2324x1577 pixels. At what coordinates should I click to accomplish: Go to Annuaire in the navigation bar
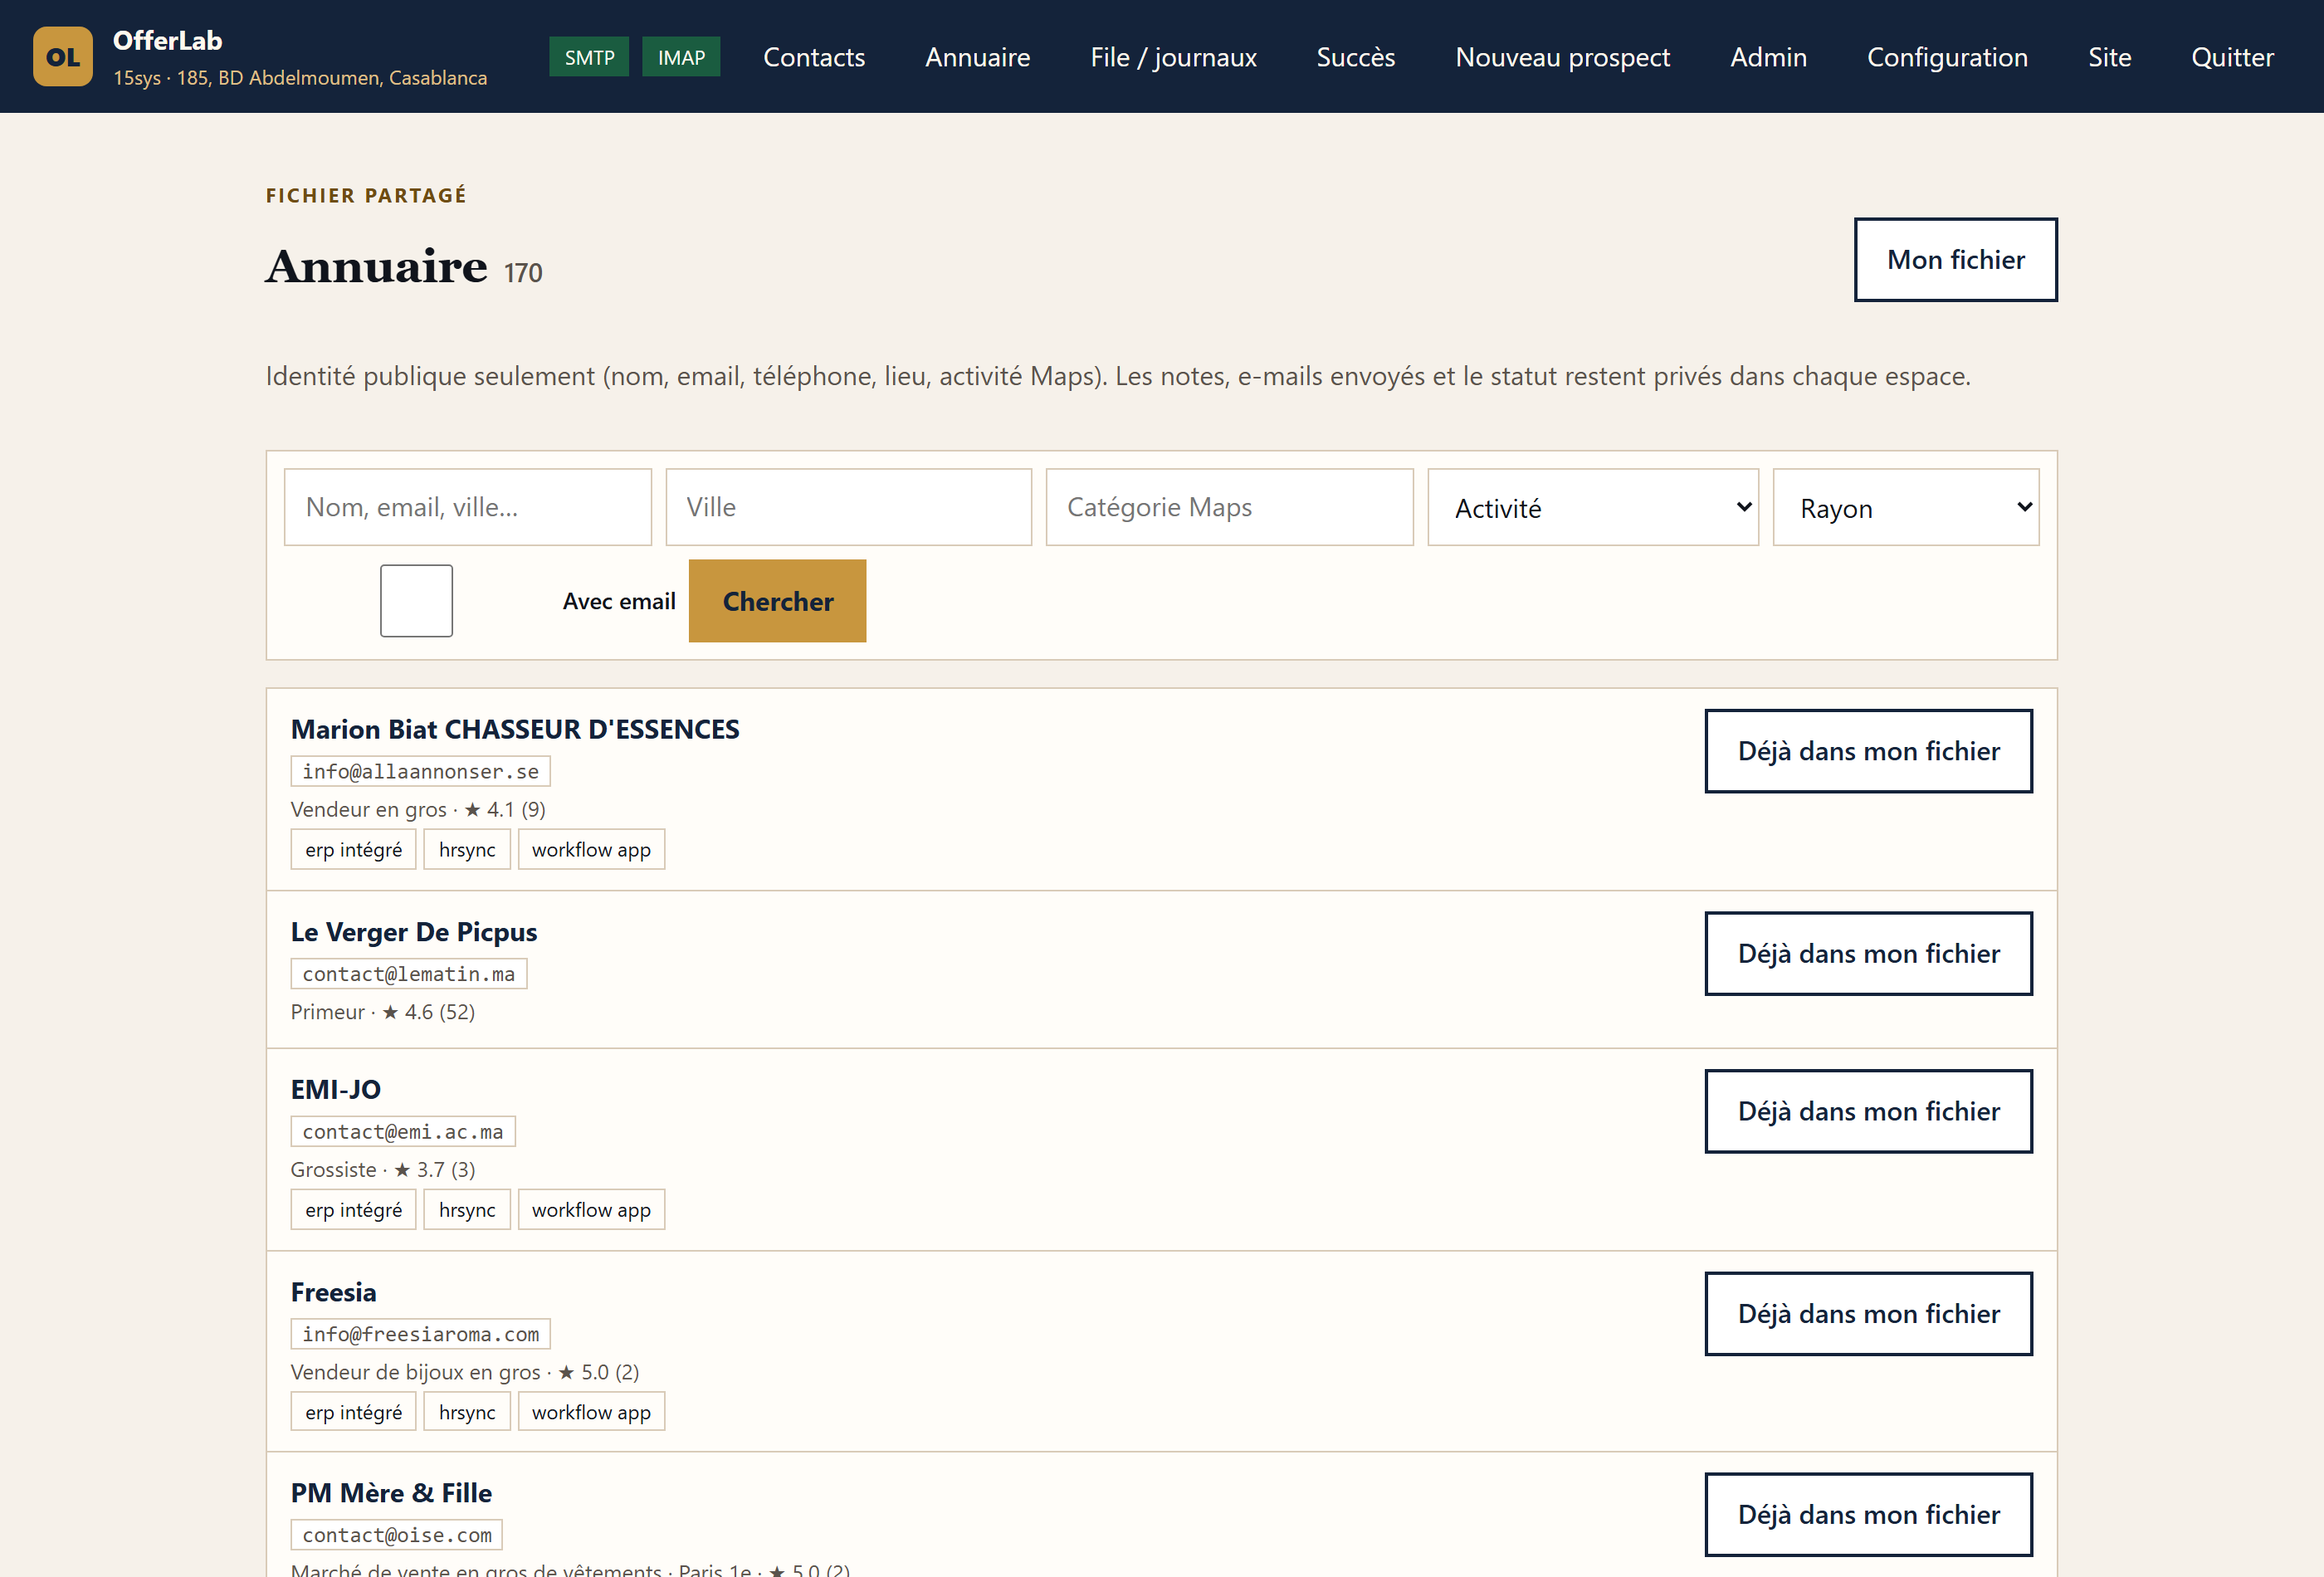pos(977,57)
